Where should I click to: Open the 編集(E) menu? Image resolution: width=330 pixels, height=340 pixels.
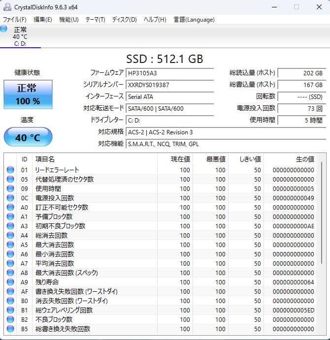click(43, 20)
